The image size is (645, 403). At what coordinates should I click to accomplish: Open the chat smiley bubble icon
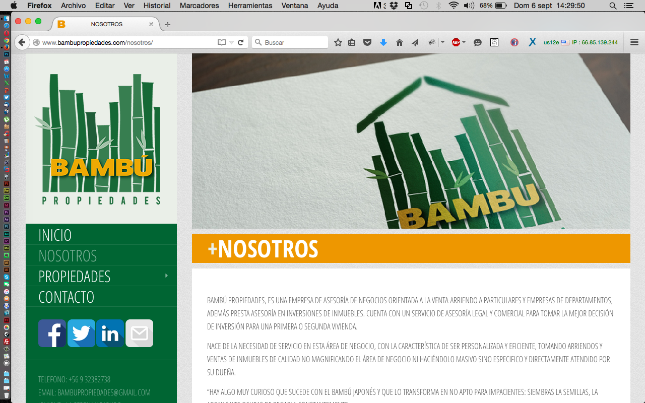coord(478,42)
